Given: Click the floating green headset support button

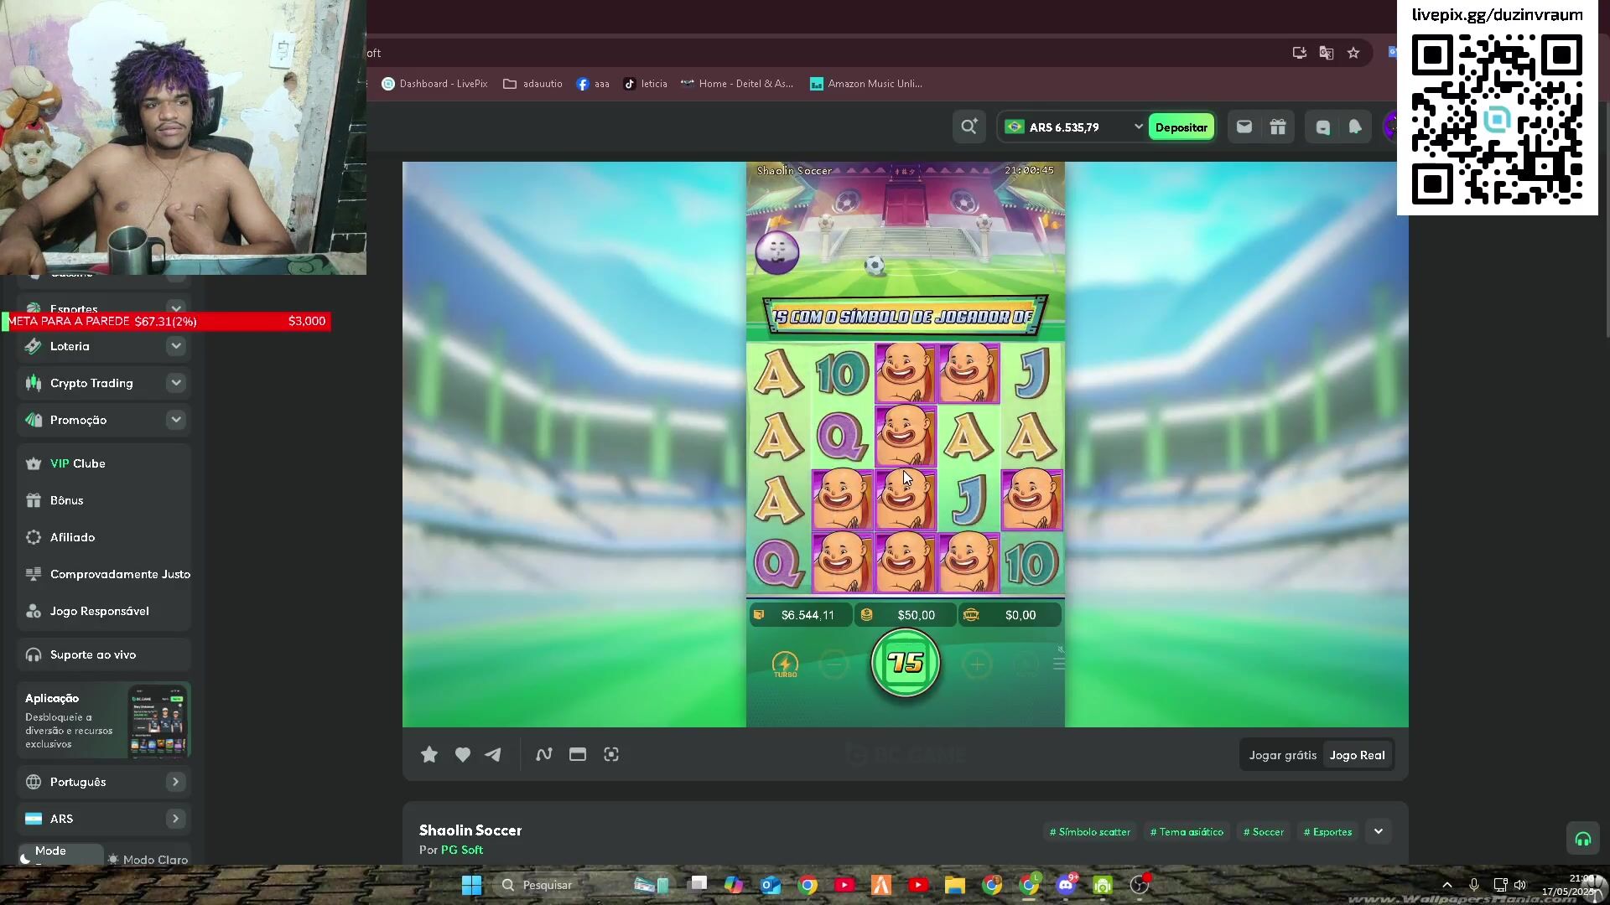Looking at the screenshot, I should tap(1583, 839).
